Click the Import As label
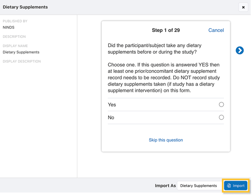This screenshot has width=252, height=195. click(165, 186)
